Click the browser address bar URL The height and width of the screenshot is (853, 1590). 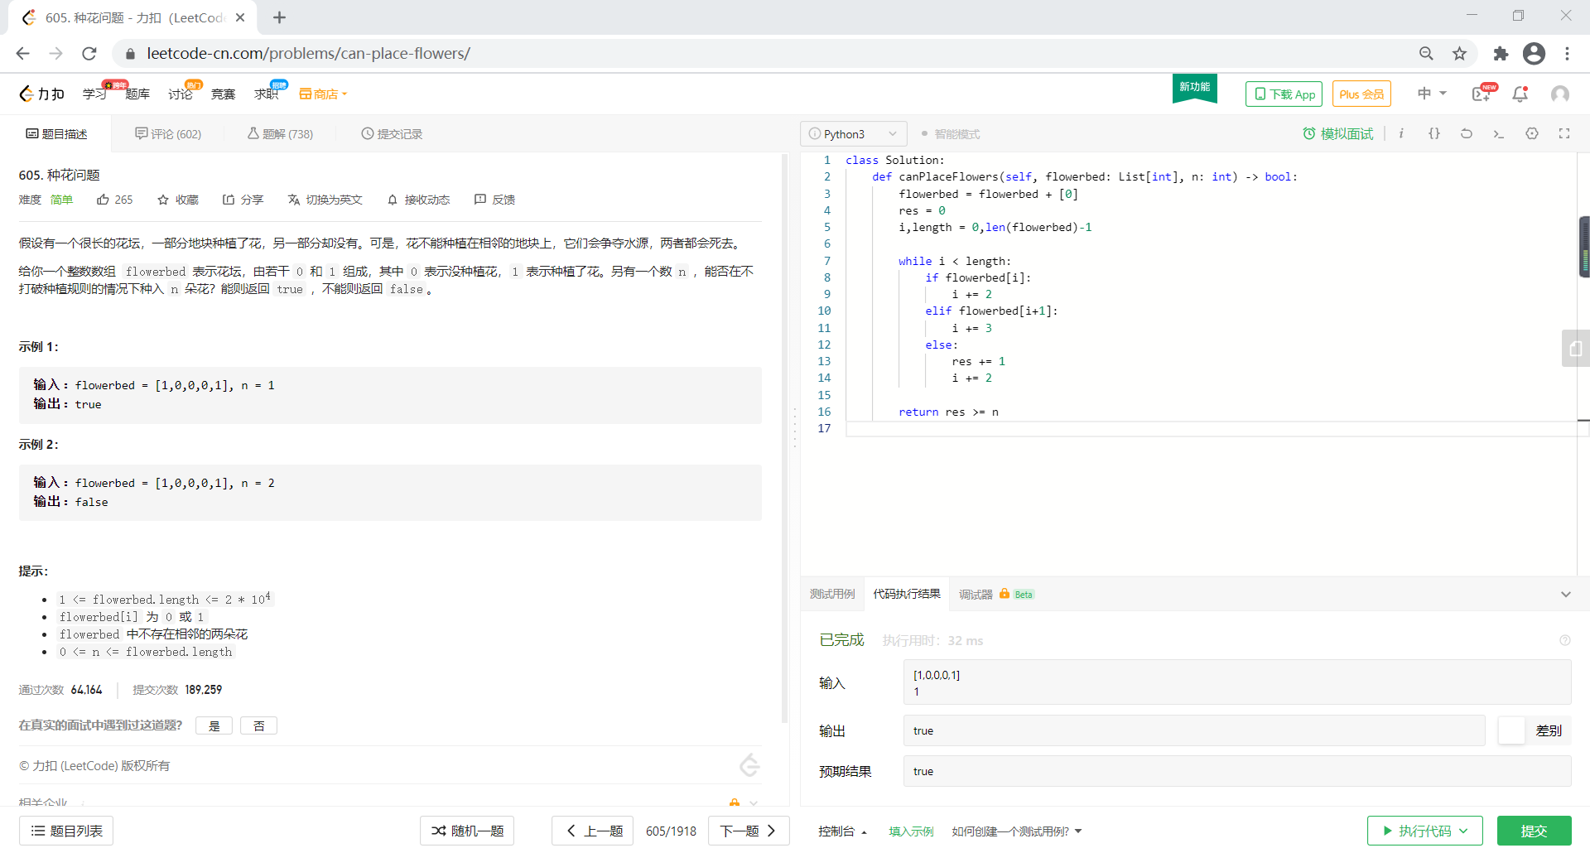tap(308, 54)
